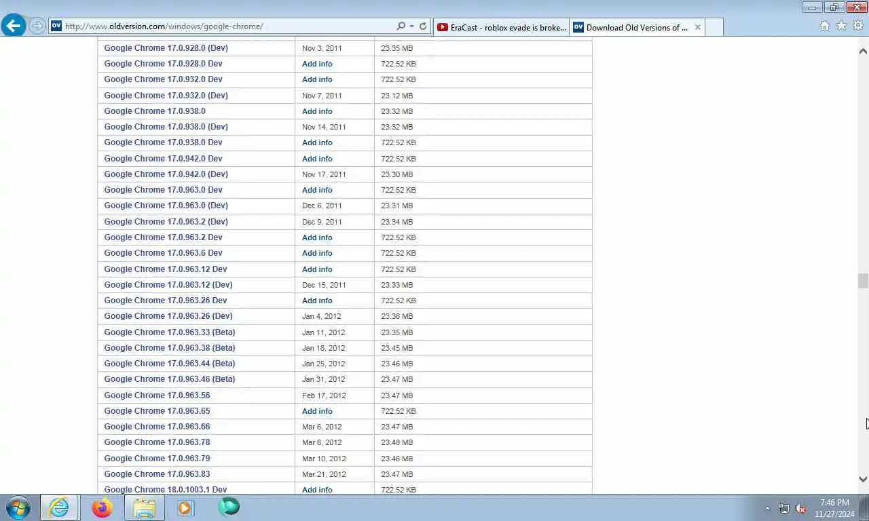Open Google Chrome 17.0.963.2 (Dev) link
This screenshot has width=869, height=521.
click(166, 222)
